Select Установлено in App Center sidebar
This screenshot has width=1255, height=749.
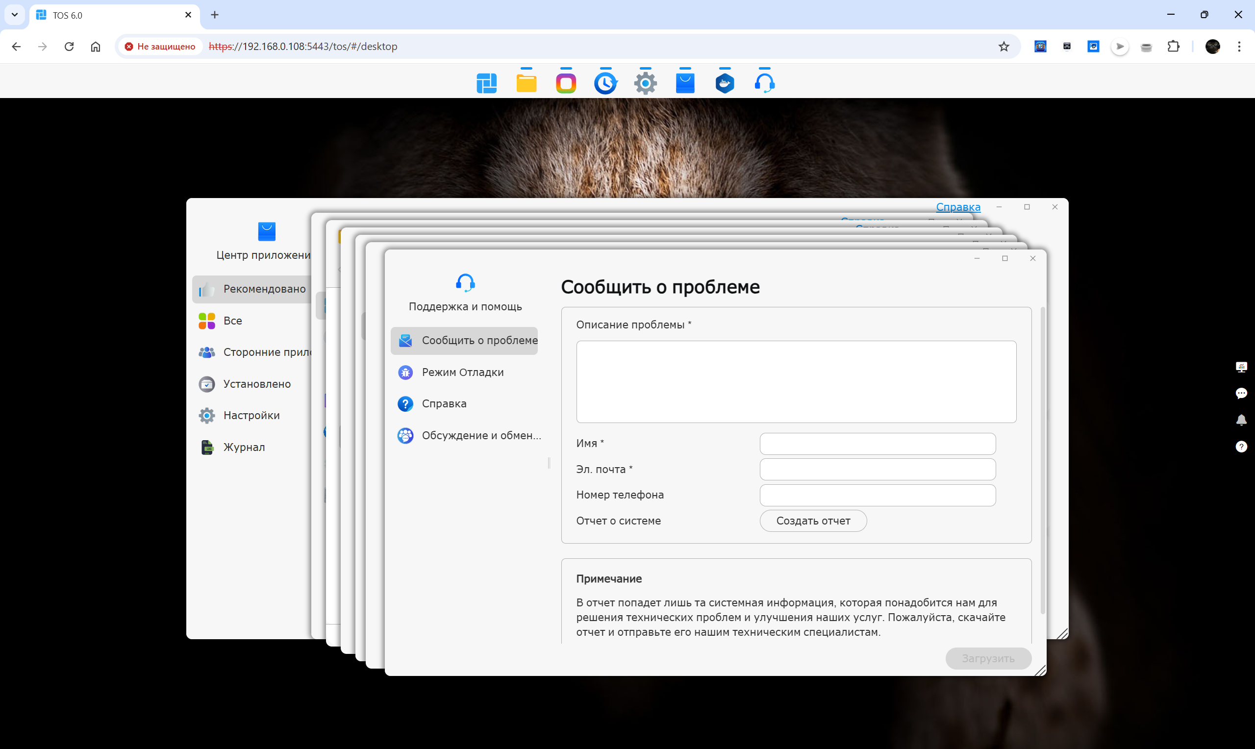(257, 384)
